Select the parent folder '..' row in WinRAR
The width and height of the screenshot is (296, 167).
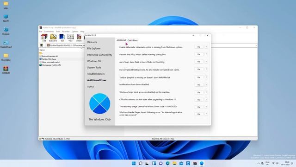(41, 53)
